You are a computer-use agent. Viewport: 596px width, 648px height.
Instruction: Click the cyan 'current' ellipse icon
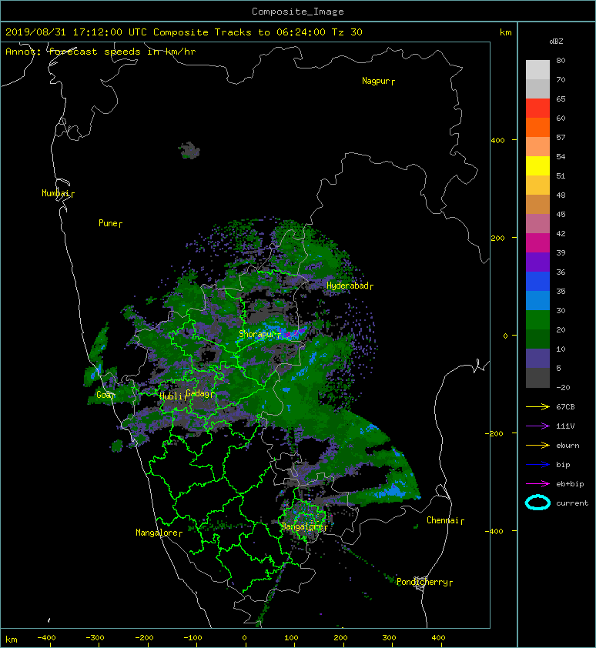537,503
